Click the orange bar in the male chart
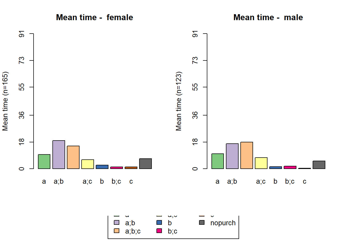347x248 pixels. [x=247, y=155]
